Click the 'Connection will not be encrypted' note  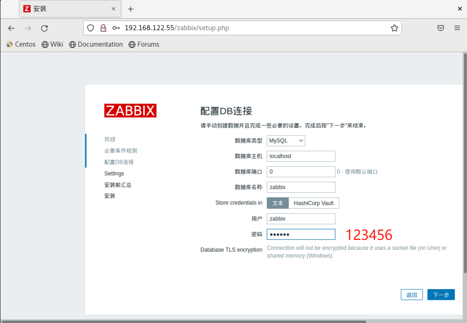pyautogui.click(x=356, y=252)
